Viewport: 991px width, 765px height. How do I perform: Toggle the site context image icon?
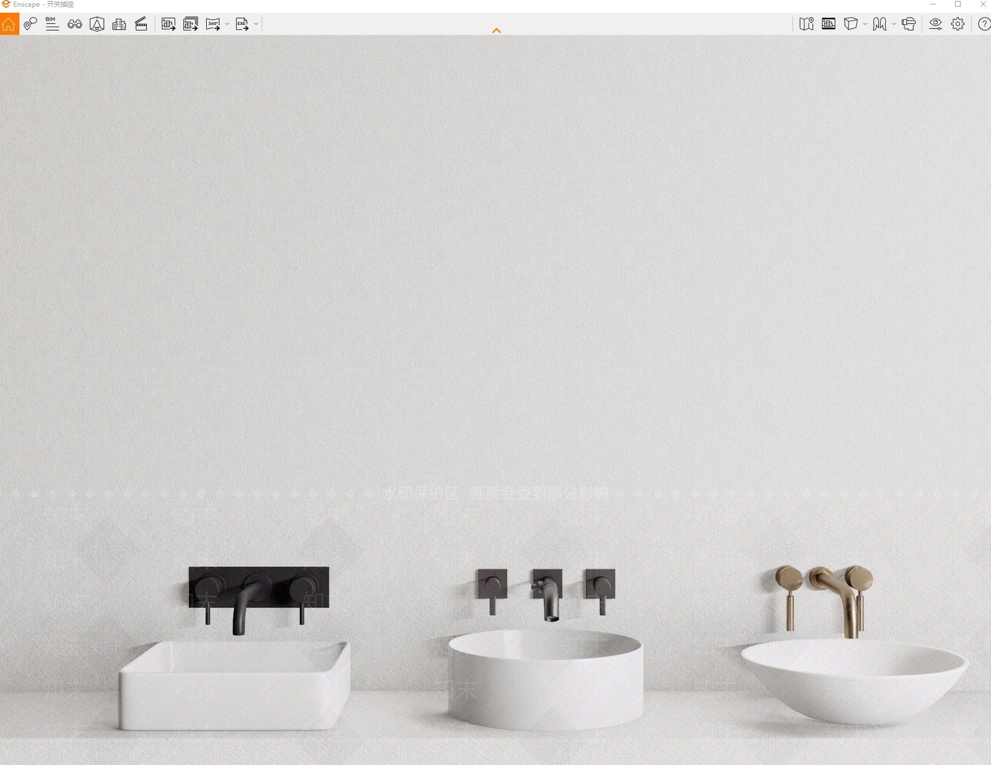(x=829, y=24)
